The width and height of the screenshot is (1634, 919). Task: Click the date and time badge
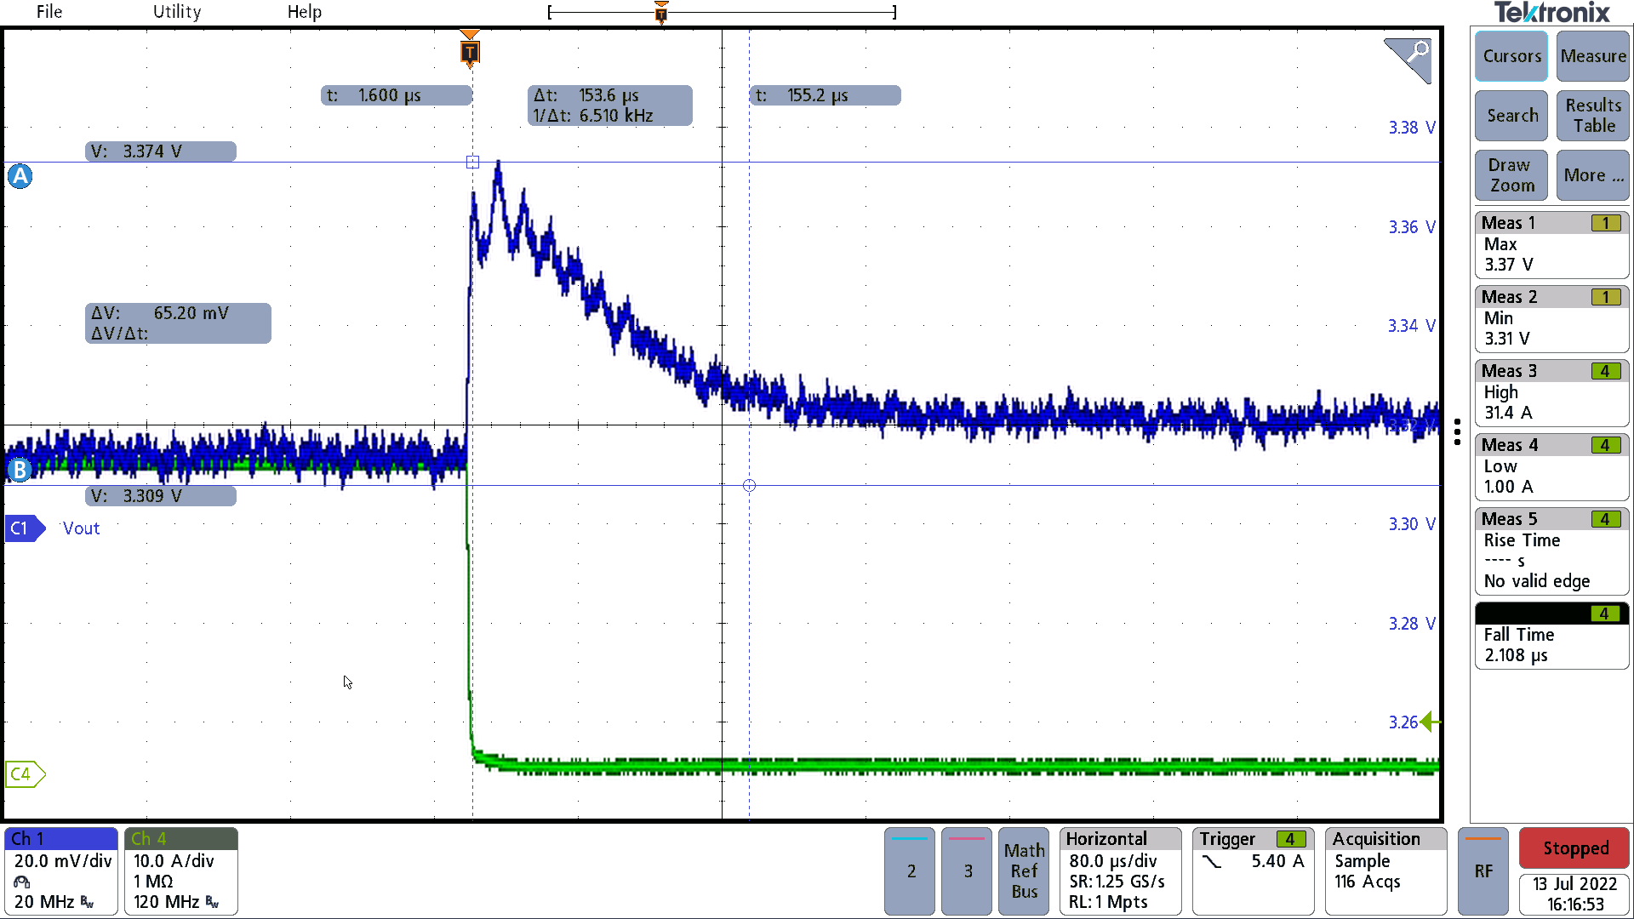click(x=1575, y=894)
